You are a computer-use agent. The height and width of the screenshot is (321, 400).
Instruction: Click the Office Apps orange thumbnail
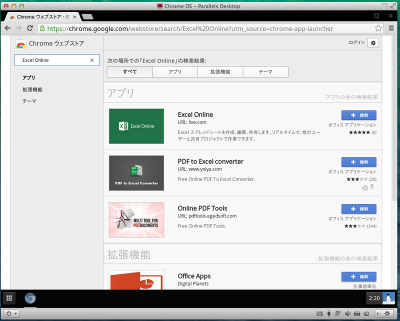click(136, 280)
